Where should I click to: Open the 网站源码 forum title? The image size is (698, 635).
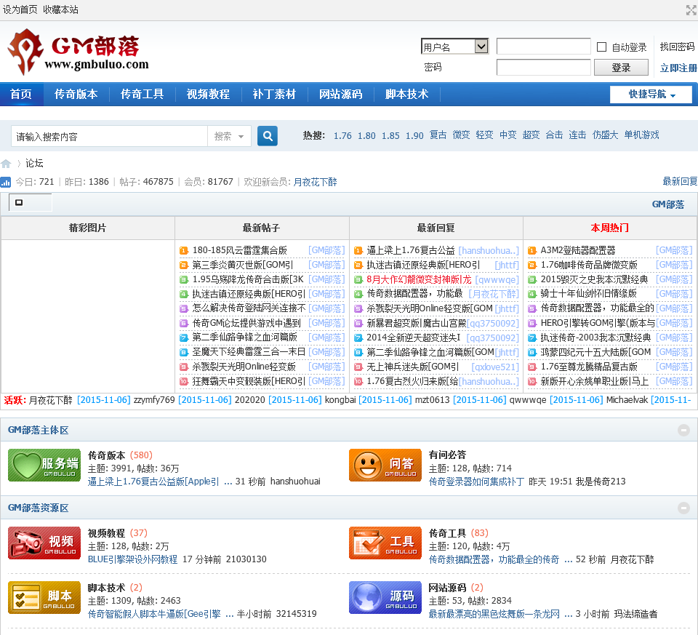[x=447, y=588]
